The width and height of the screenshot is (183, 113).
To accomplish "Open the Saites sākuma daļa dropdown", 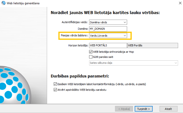I will [134, 63].
